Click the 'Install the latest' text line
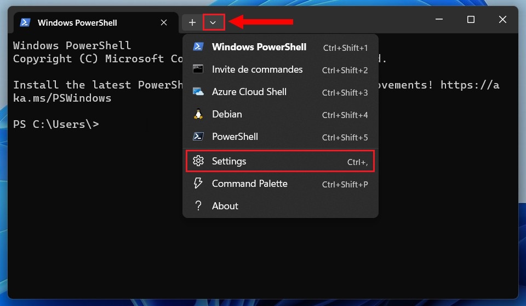This screenshot has height=306, width=526. point(98,85)
